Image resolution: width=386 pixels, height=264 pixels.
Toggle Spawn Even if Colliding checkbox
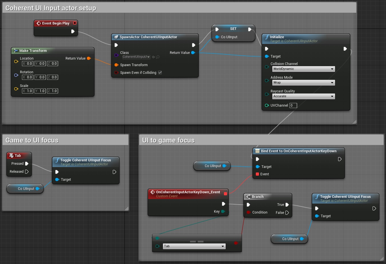(160, 73)
